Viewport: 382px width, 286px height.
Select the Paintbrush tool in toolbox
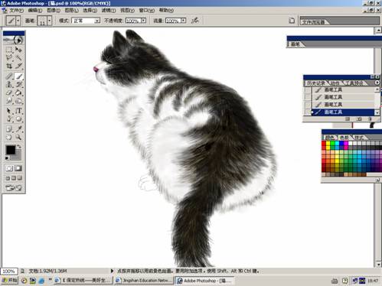click(18, 76)
